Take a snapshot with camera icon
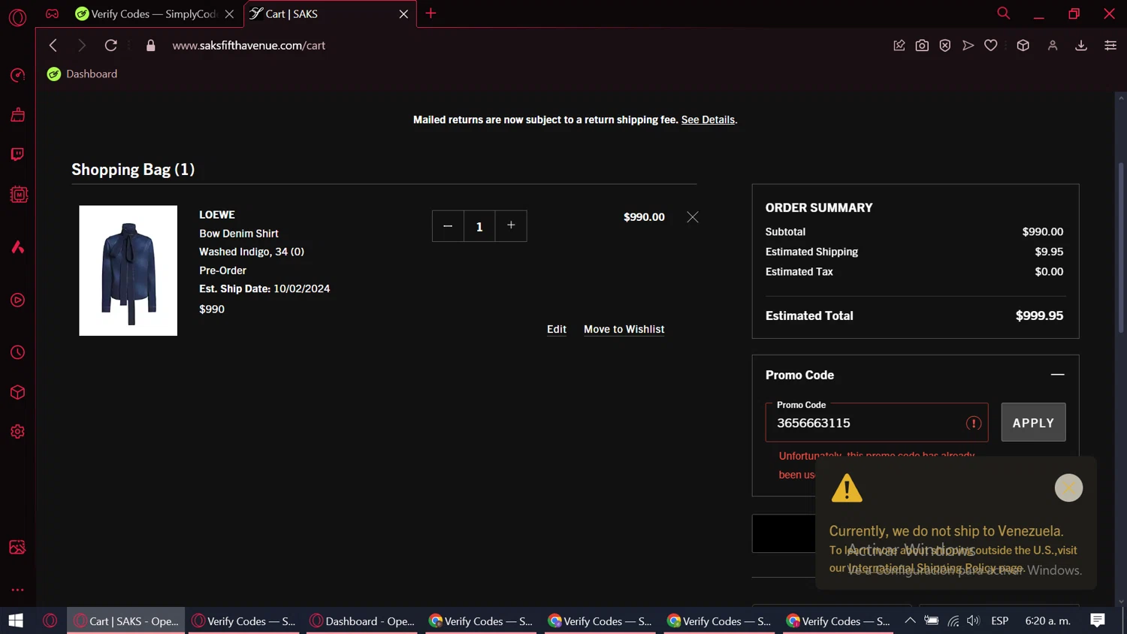 922,46
